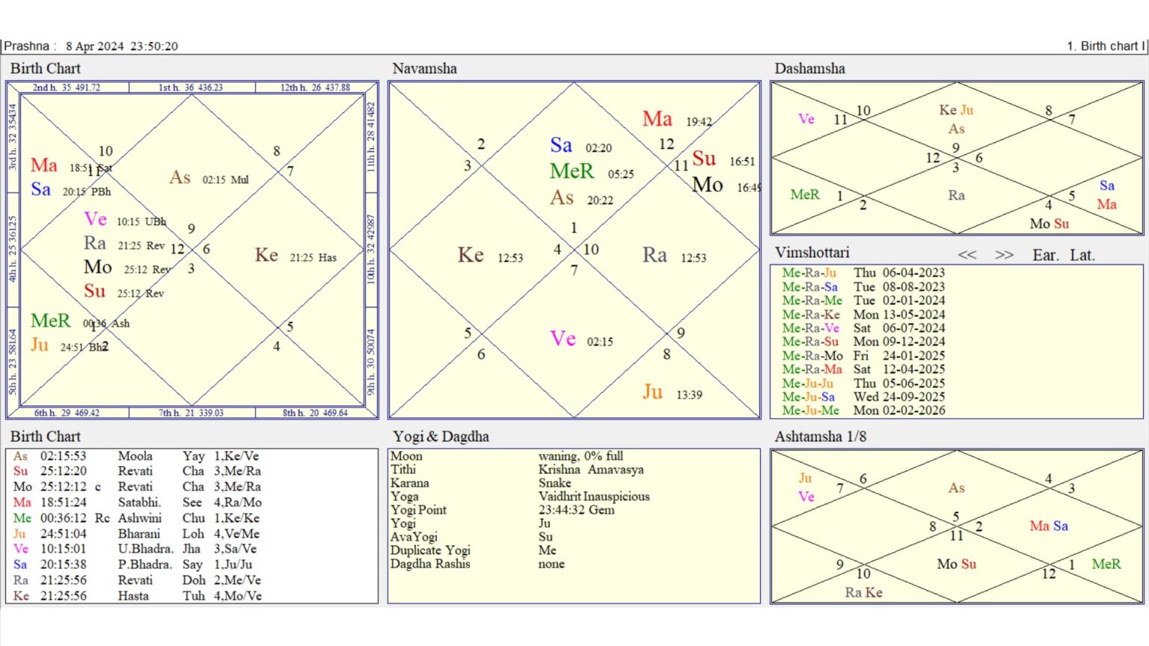Select the Me-Ju-Sa dasha row
Image resolution: width=1149 pixels, height=646 pixels.
click(863, 396)
